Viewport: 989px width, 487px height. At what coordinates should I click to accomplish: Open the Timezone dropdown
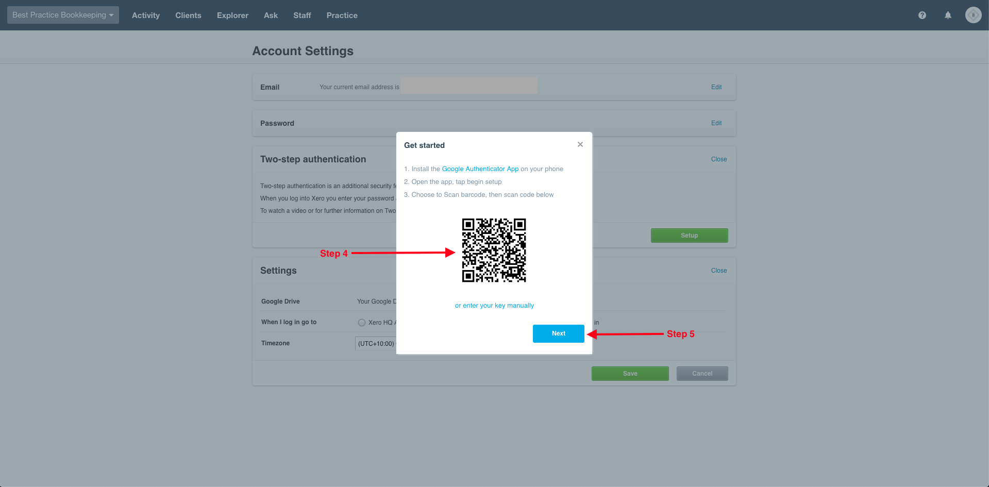pos(376,344)
